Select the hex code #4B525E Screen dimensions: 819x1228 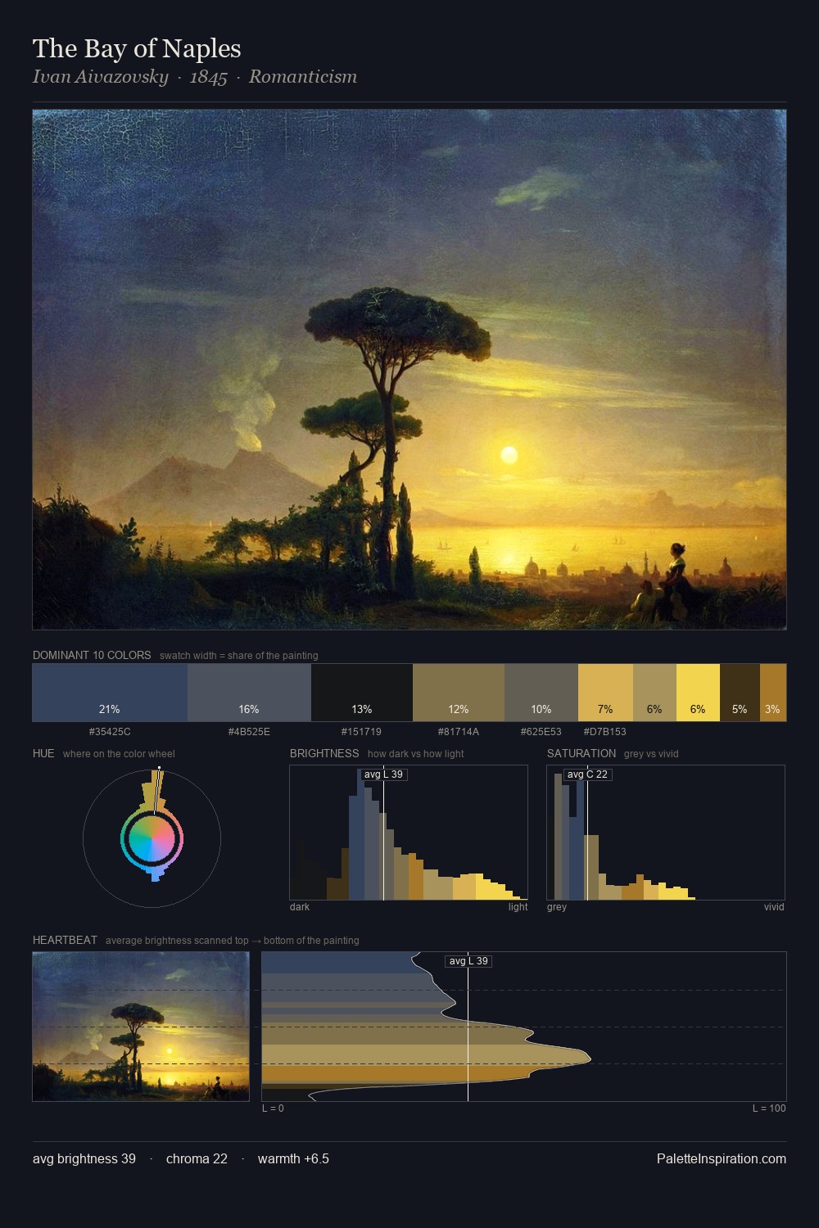pyautogui.click(x=249, y=732)
